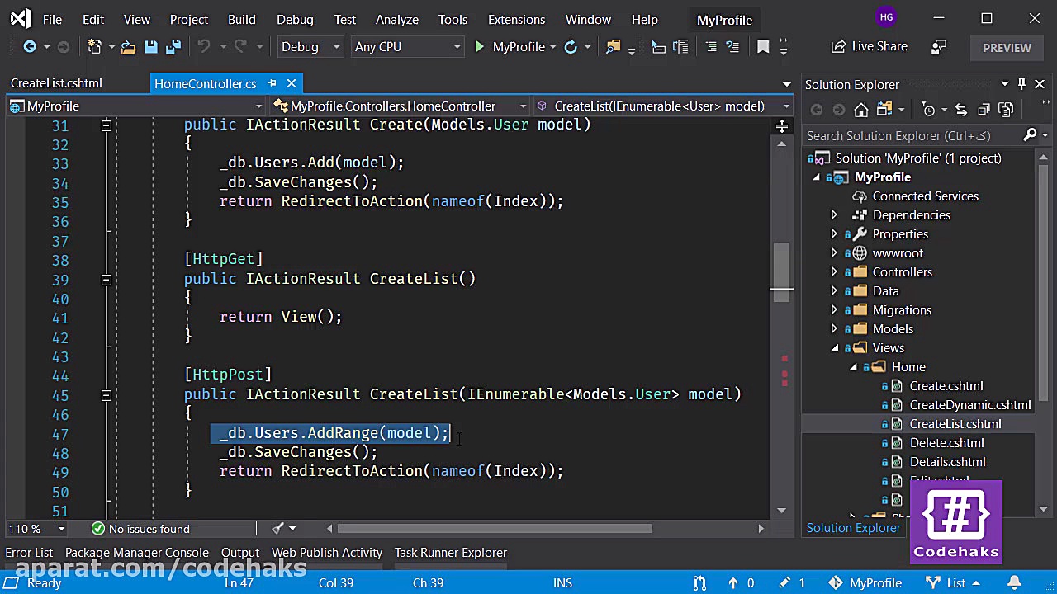Save the current file with Save icon
This screenshot has width=1057, height=594.
[x=151, y=47]
